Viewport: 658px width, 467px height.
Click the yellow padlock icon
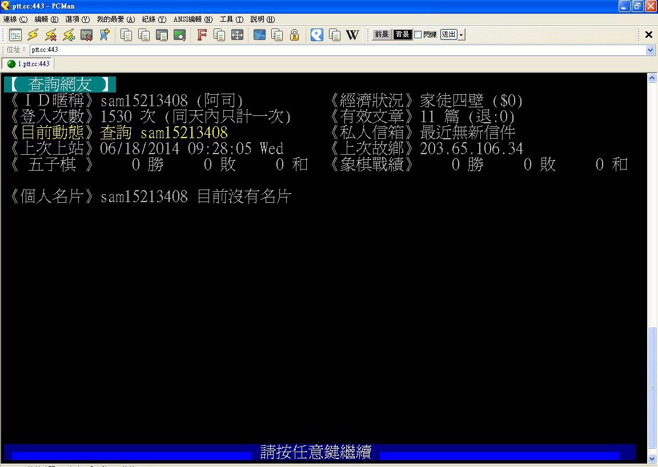point(295,35)
